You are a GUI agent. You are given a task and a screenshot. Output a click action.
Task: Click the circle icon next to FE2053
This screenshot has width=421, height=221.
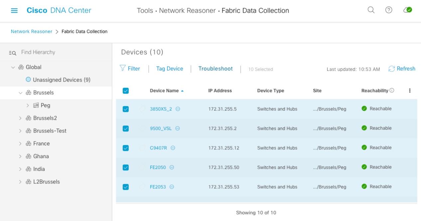click(172, 187)
